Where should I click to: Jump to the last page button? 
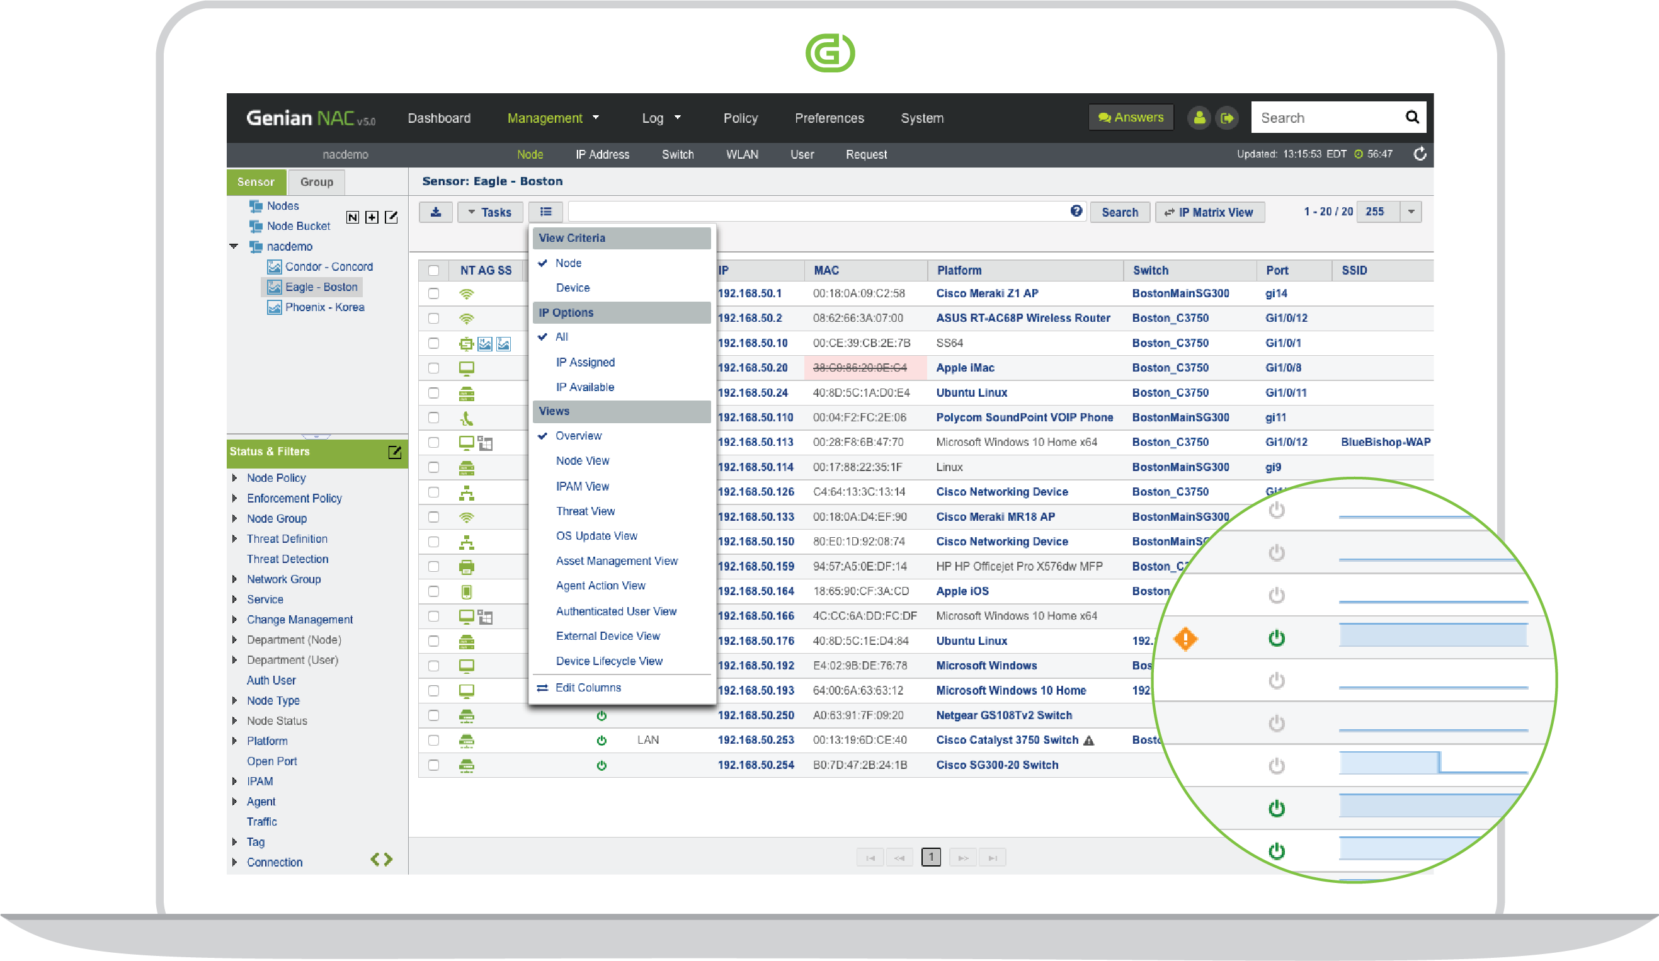click(x=992, y=858)
